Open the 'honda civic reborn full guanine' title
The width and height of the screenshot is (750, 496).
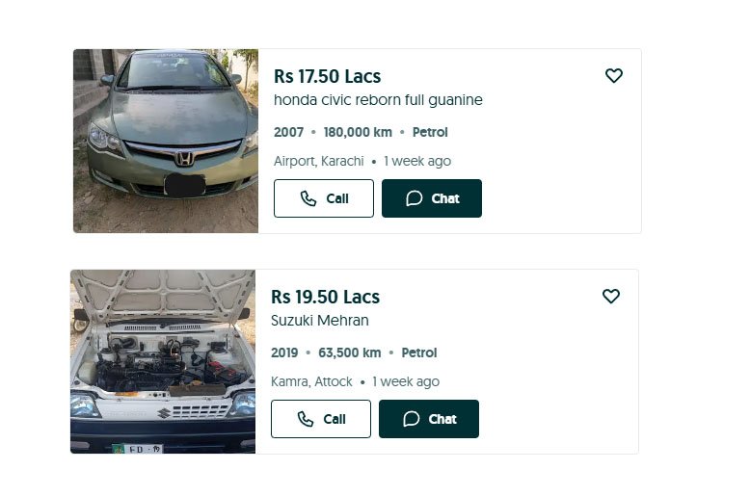point(378,100)
